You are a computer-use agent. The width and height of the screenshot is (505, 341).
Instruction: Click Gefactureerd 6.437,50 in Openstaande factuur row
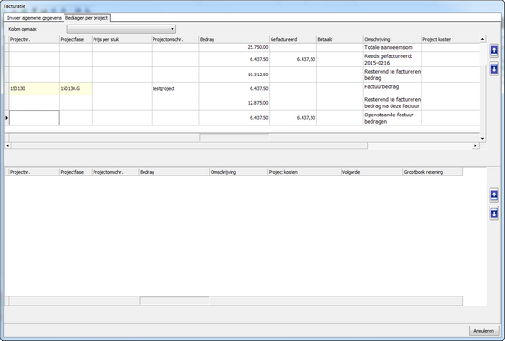click(292, 118)
